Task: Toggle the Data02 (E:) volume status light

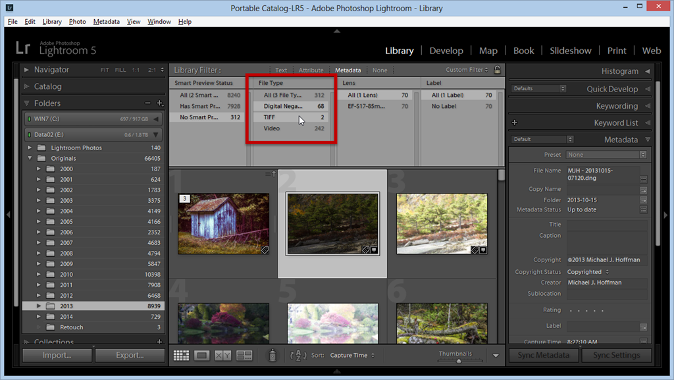Action: (29, 135)
